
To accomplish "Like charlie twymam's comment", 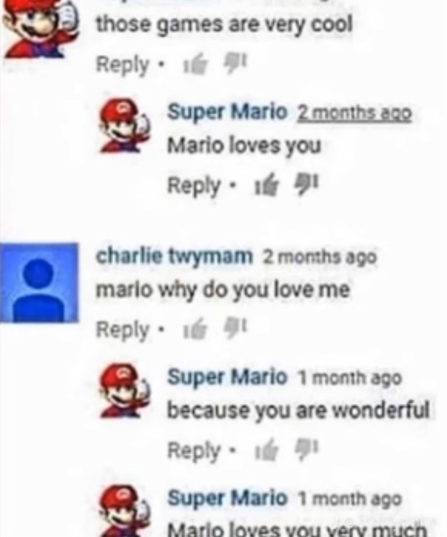I will click(x=195, y=330).
